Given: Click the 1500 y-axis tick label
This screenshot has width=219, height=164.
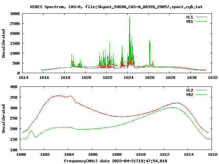Looking at the screenshot, I should 15,43.
